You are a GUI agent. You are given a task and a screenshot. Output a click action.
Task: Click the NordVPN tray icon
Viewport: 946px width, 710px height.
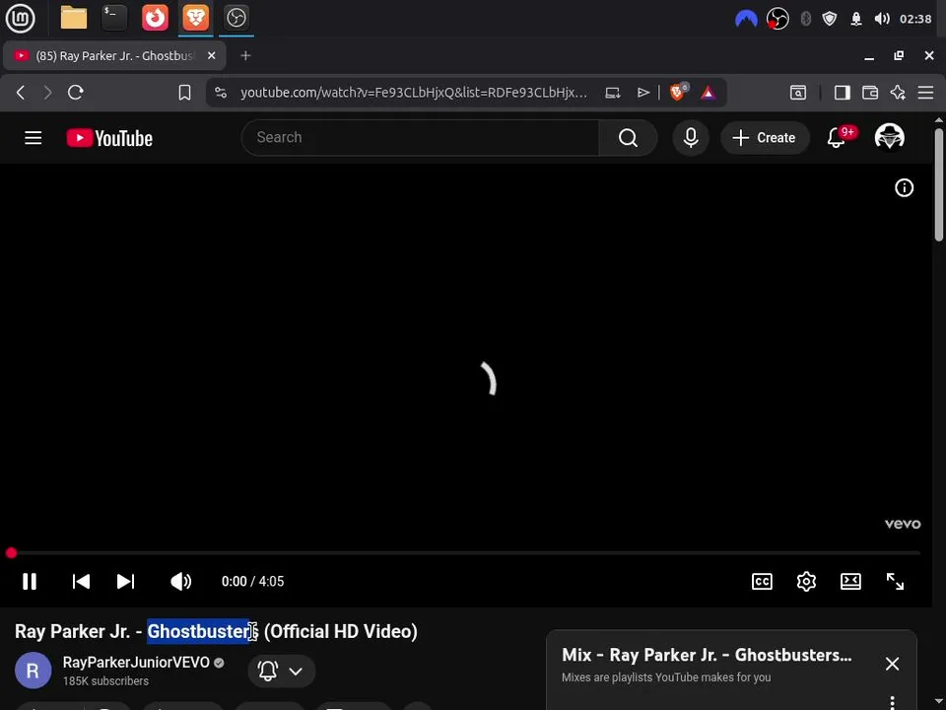coord(746,19)
